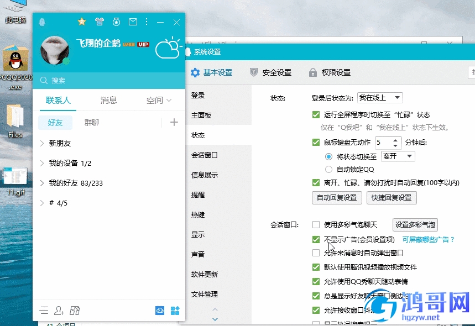Select the 好友 sub-tab
This screenshot has width=475, height=326.
click(x=55, y=123)
